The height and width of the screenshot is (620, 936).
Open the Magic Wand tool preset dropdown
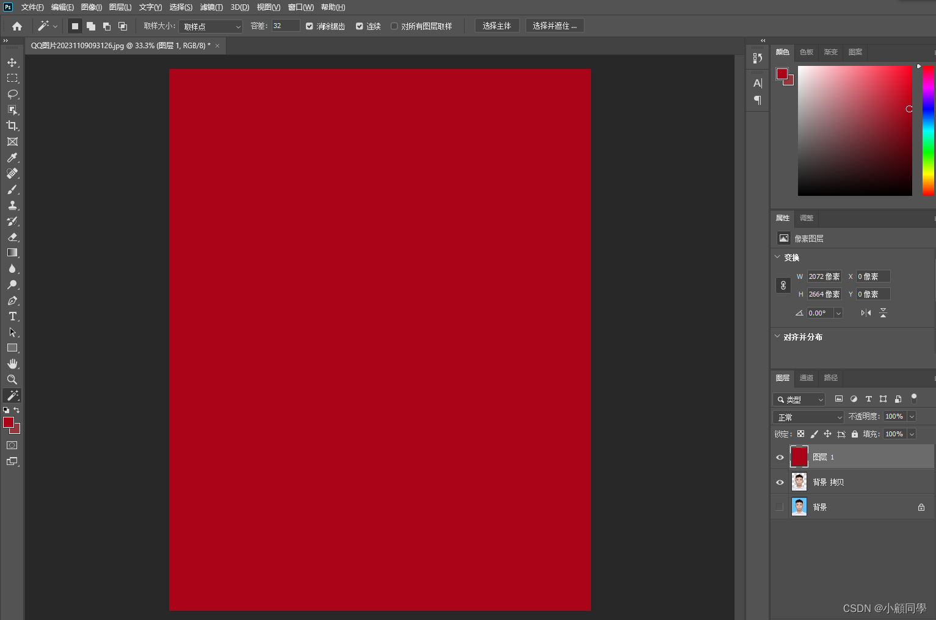point(55,26)
